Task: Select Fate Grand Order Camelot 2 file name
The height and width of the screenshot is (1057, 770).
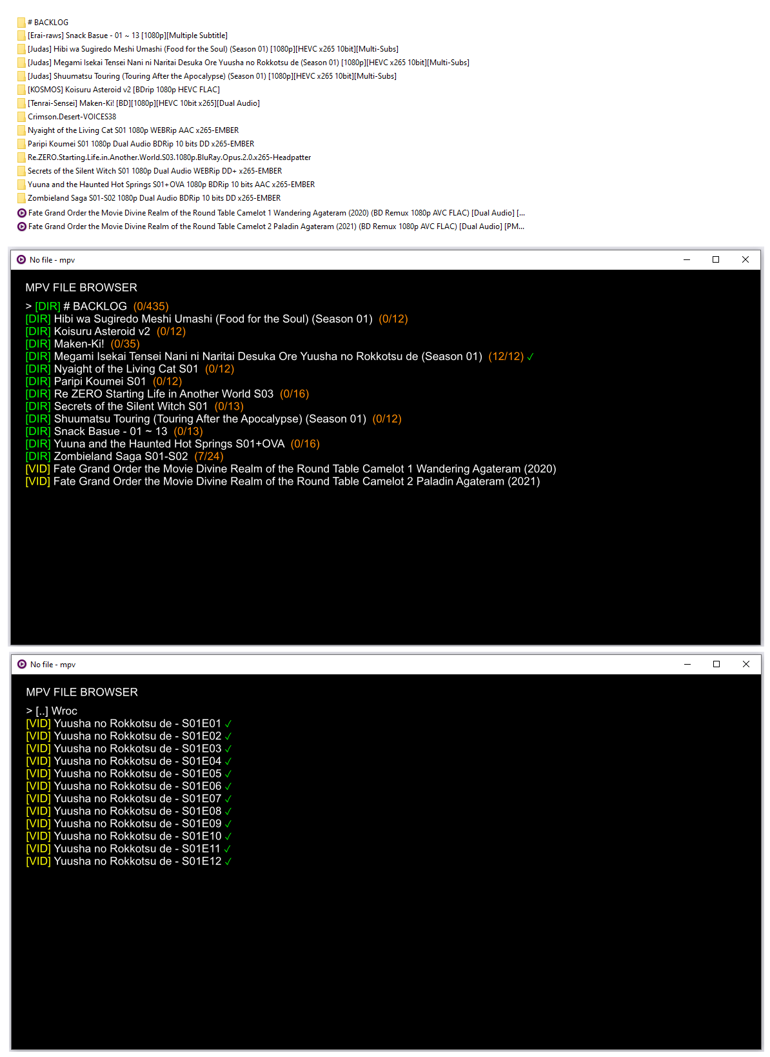Action: (x=276, y=226)
